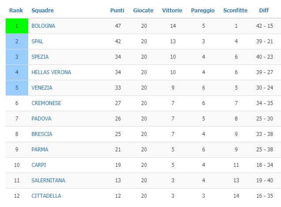The image size is (281, 207).
Task: Click the Spezia team name
Action: [40, 57]
